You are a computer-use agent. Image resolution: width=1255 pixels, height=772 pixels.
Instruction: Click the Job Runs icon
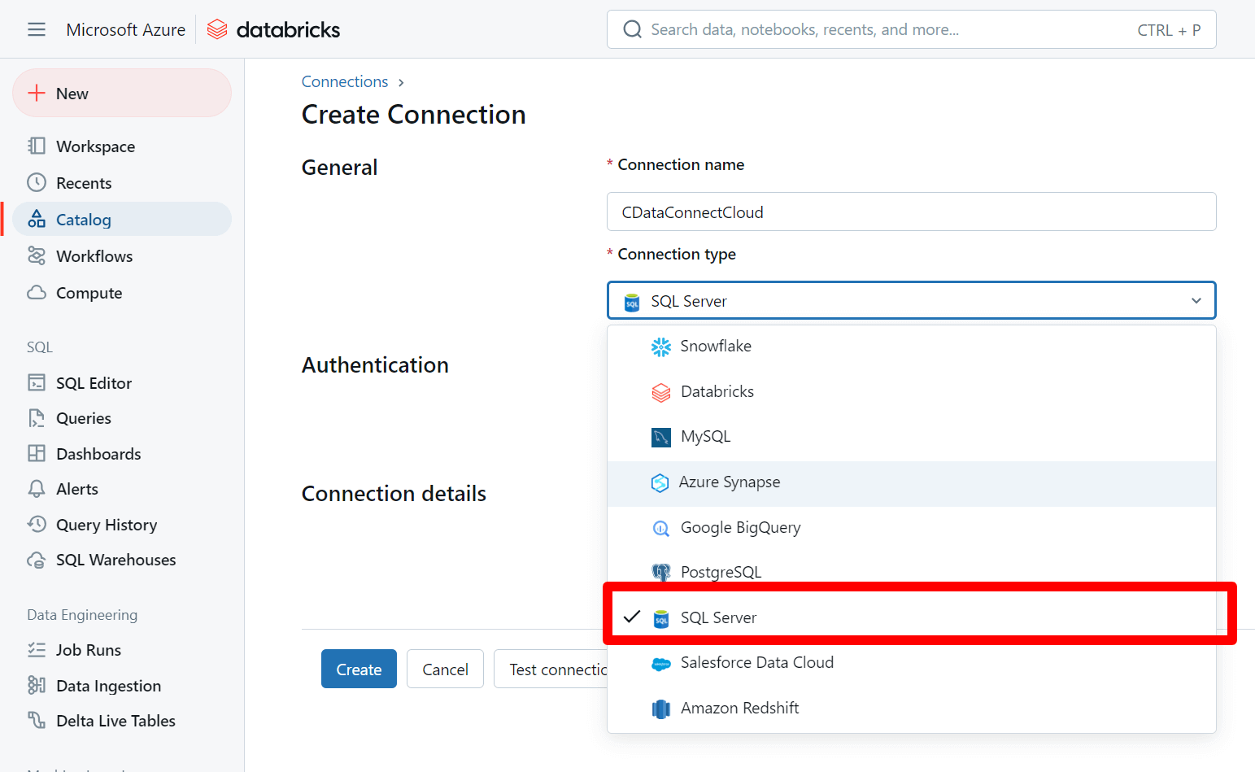(x=37, y=649)
